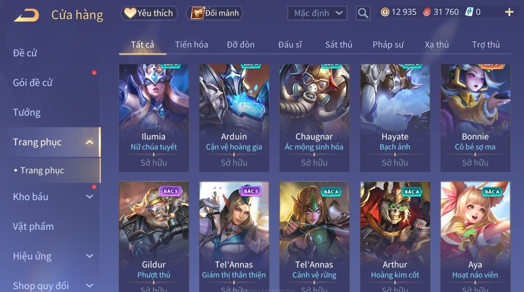
Task: Open the search magnifier icon
Action: [363, 14]
